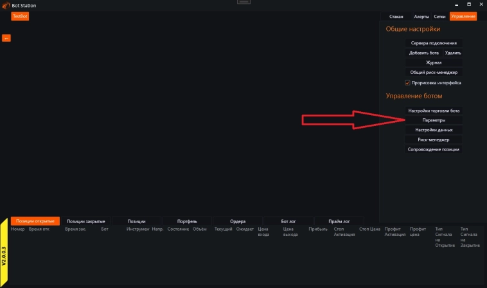Image resolution: width=487 pixels, height=288 pixels.
Task: Click the Добавить бота button
Action: point(423,53)
